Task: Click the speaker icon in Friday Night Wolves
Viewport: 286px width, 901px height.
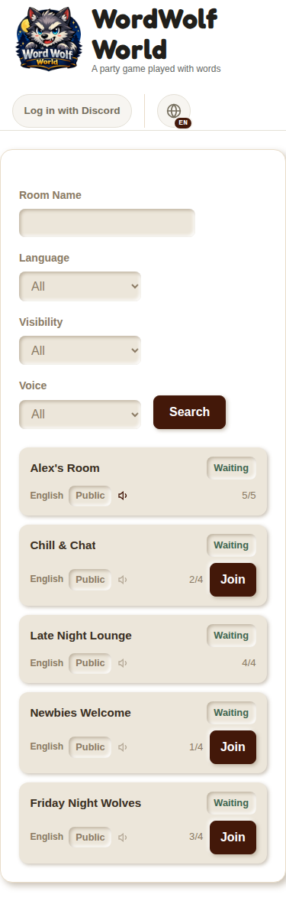Action: pos(123,838)
